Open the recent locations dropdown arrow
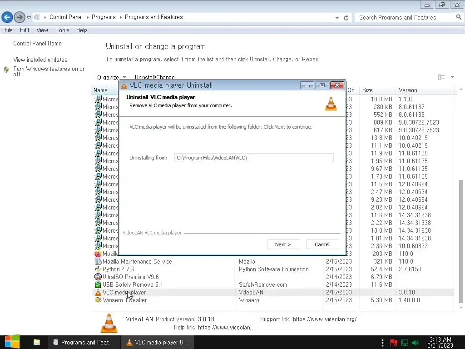This screenshot has height=349, width=465. point(29,18)
